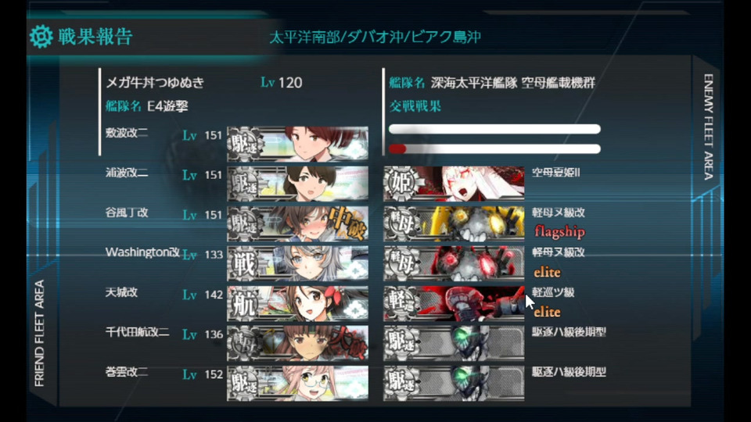Click the FRIEND FLEET AREA side tab
This screenshot has width=751, height=422.
39,334
